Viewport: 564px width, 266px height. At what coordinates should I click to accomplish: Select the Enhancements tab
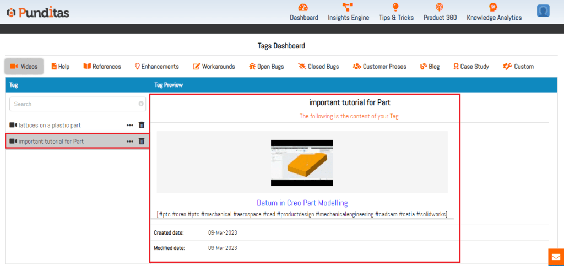pos(156,67)
